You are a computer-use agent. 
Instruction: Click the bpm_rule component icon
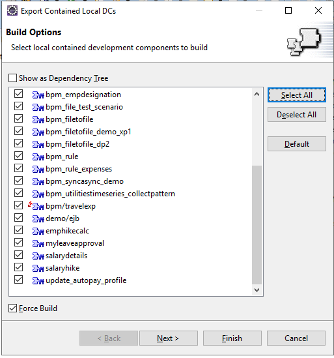click(38, 157)
